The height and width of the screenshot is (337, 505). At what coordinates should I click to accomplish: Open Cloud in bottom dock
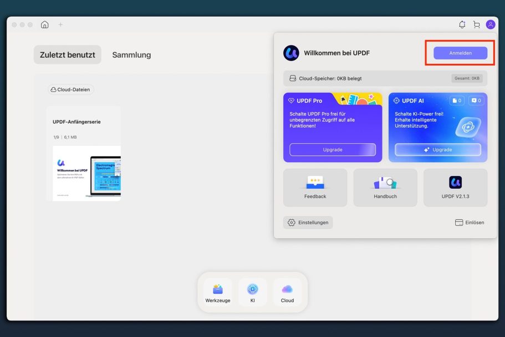(x=287, y=292)
